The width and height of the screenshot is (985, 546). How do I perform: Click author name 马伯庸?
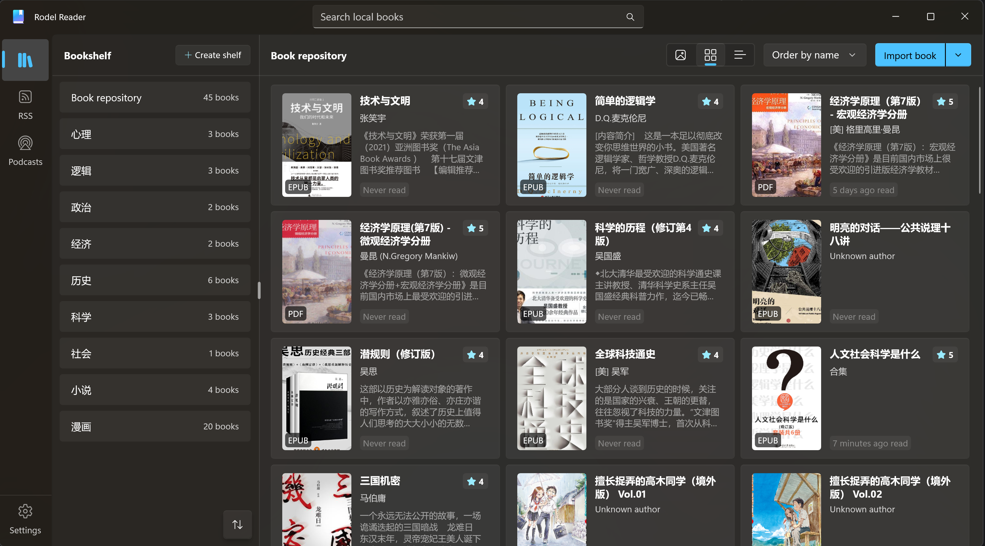point(373,498)
